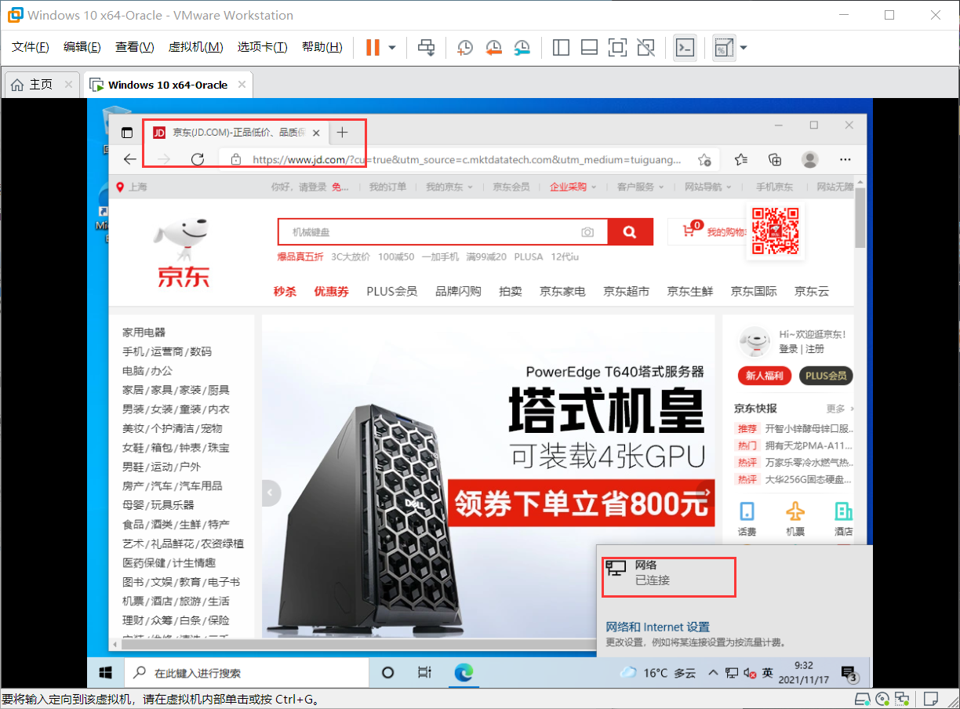Open the 文件(F) menu
The height and width of the screenshot is (709, 960).
point(31,47)
